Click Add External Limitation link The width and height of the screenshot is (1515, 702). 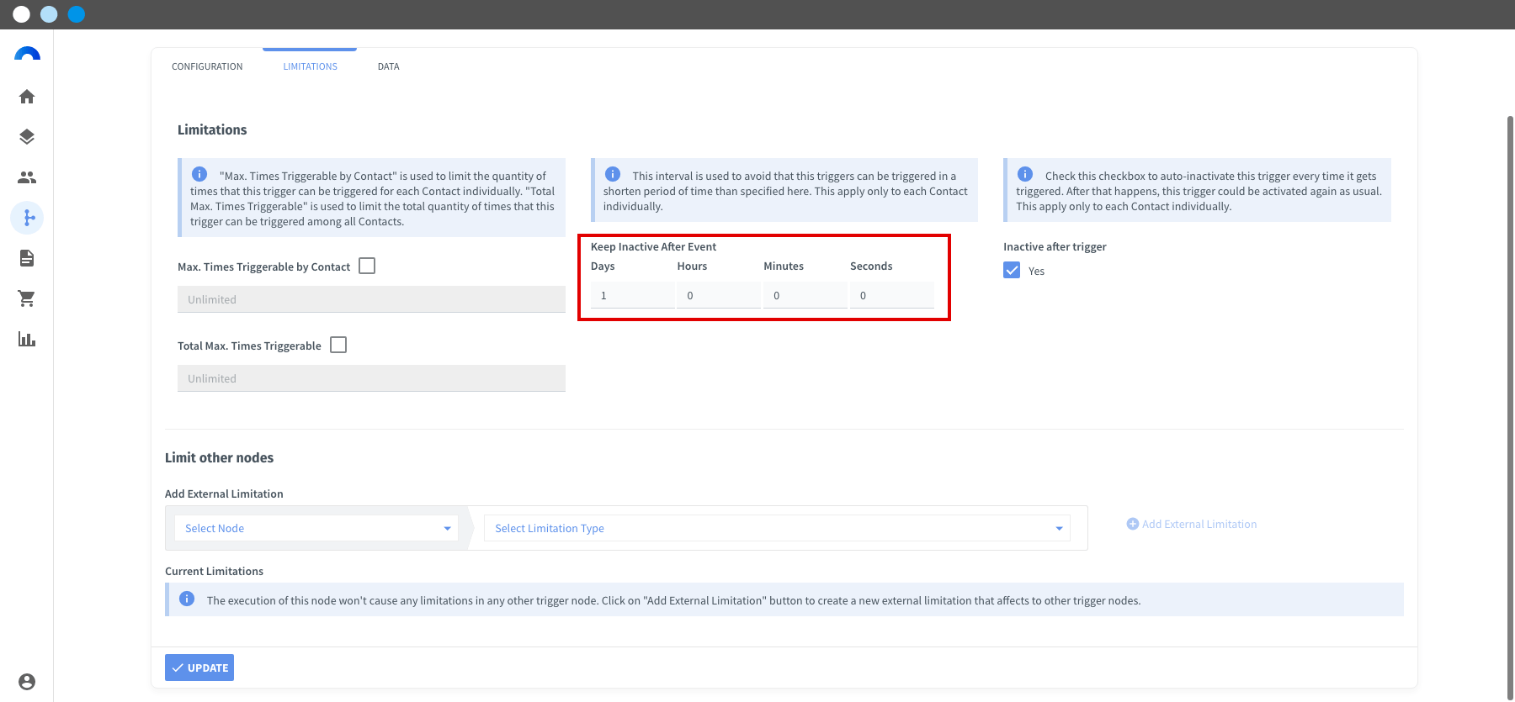(1192, 524)
